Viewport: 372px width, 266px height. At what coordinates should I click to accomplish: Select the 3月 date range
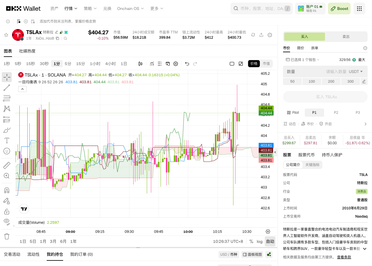point(53,242)
